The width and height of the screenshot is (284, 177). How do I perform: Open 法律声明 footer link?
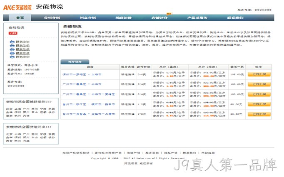[x=134, y=153]
